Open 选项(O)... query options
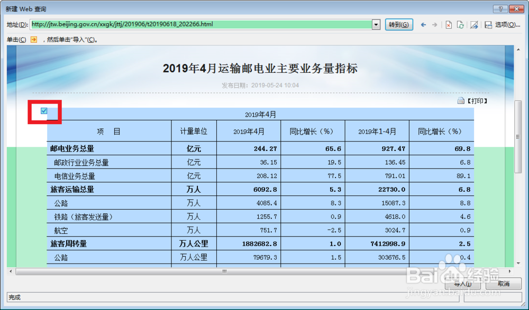The width and height of the screenshot is (529, 310). pos(507,25)
